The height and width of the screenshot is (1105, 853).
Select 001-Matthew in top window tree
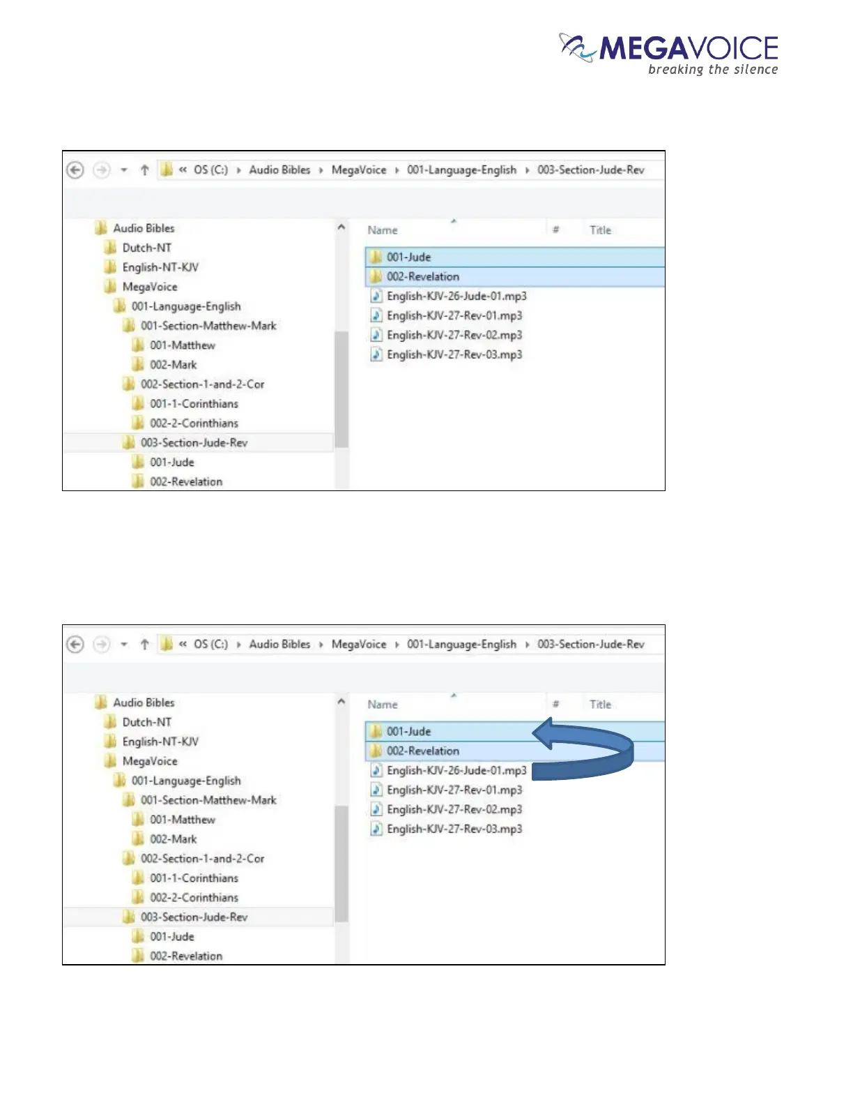174,345
